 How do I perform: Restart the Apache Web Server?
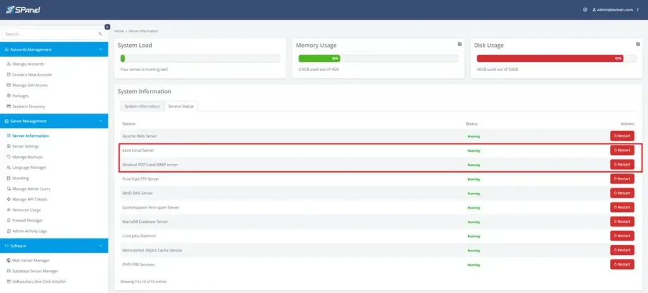(x=622, y=135)
